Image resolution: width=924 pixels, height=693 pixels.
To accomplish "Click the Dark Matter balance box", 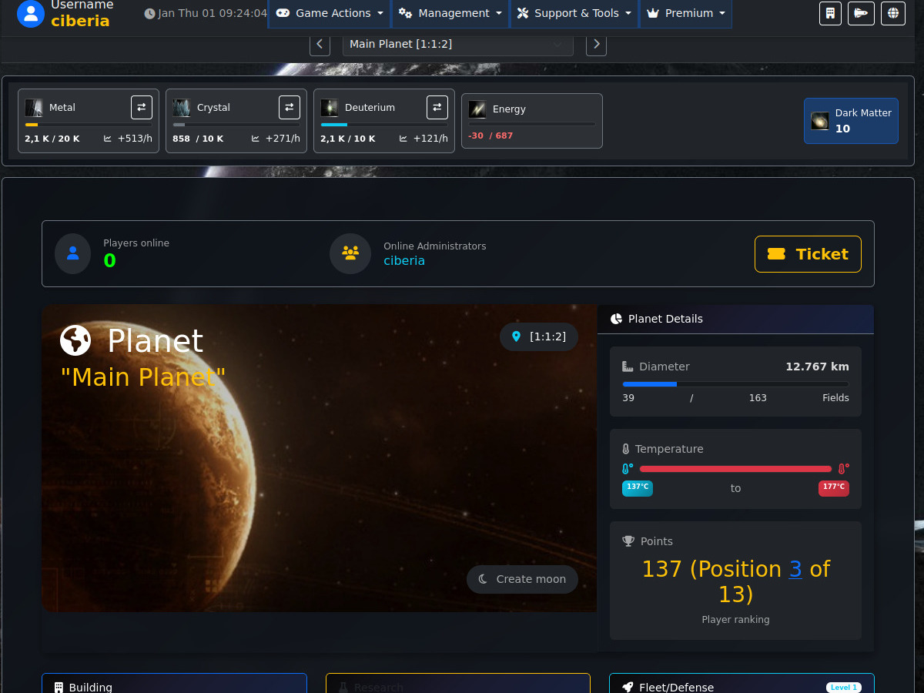I will pyautogui.click(x=851, y=121).
